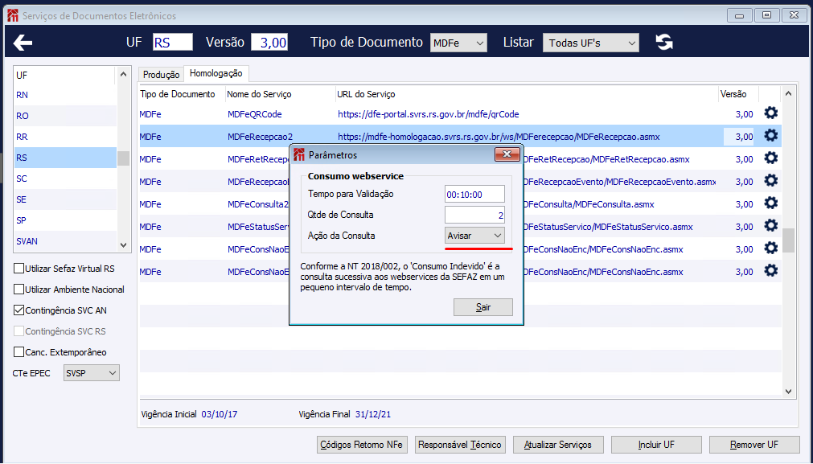
Task: Click the UF input field with RS
Action: tap(173, 42)
